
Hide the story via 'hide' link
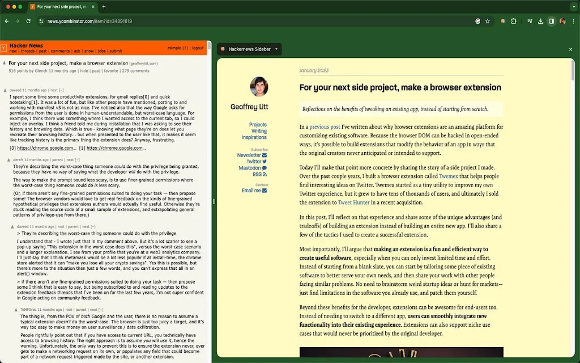click(x=84, y=71)
